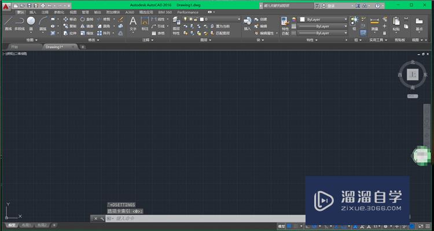
Task: Click the Erase tool in Modify panel
Action: (x=120, y=19)
